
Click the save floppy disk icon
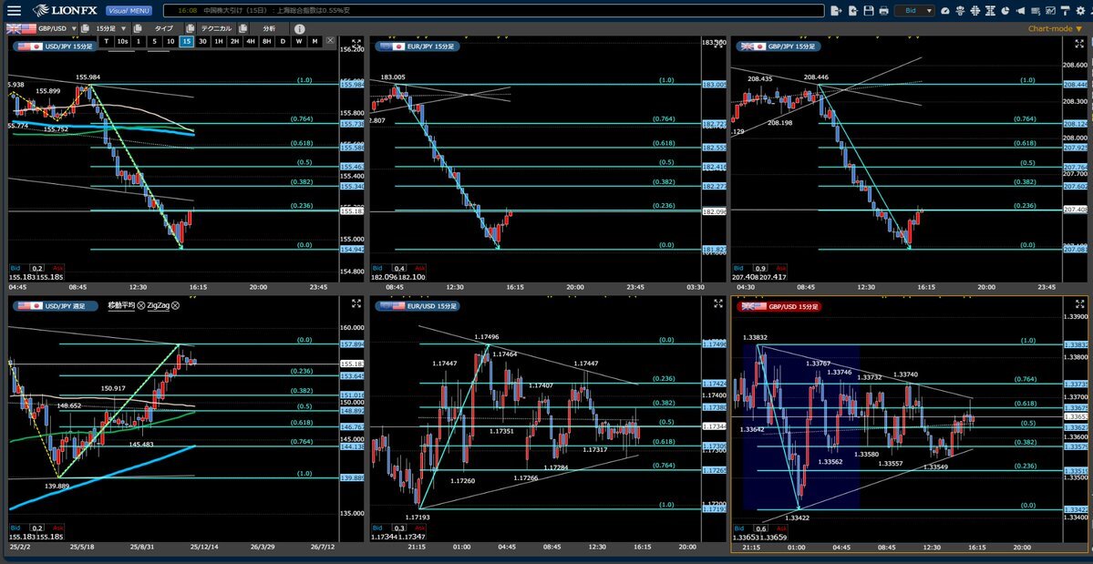[x=868, y=10]
